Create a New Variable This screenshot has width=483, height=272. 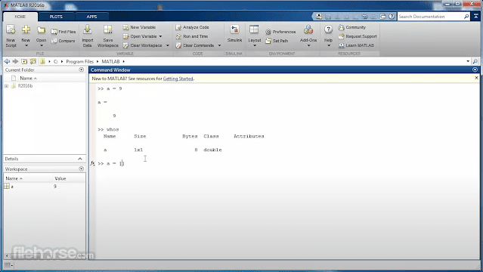pyautogui.click(x=139, y=27)
